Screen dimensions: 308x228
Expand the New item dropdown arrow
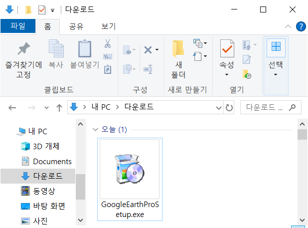pos(205,43)
